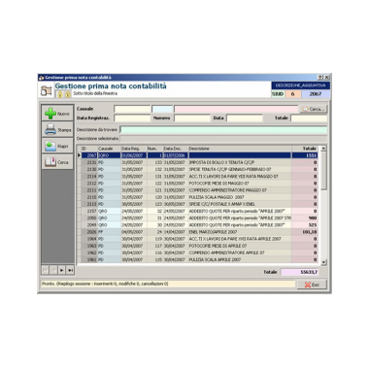Image resolution: width=369 pixels, height=369 pixels.
Task: Focus the first Causale code field
Action: [132, 109]
